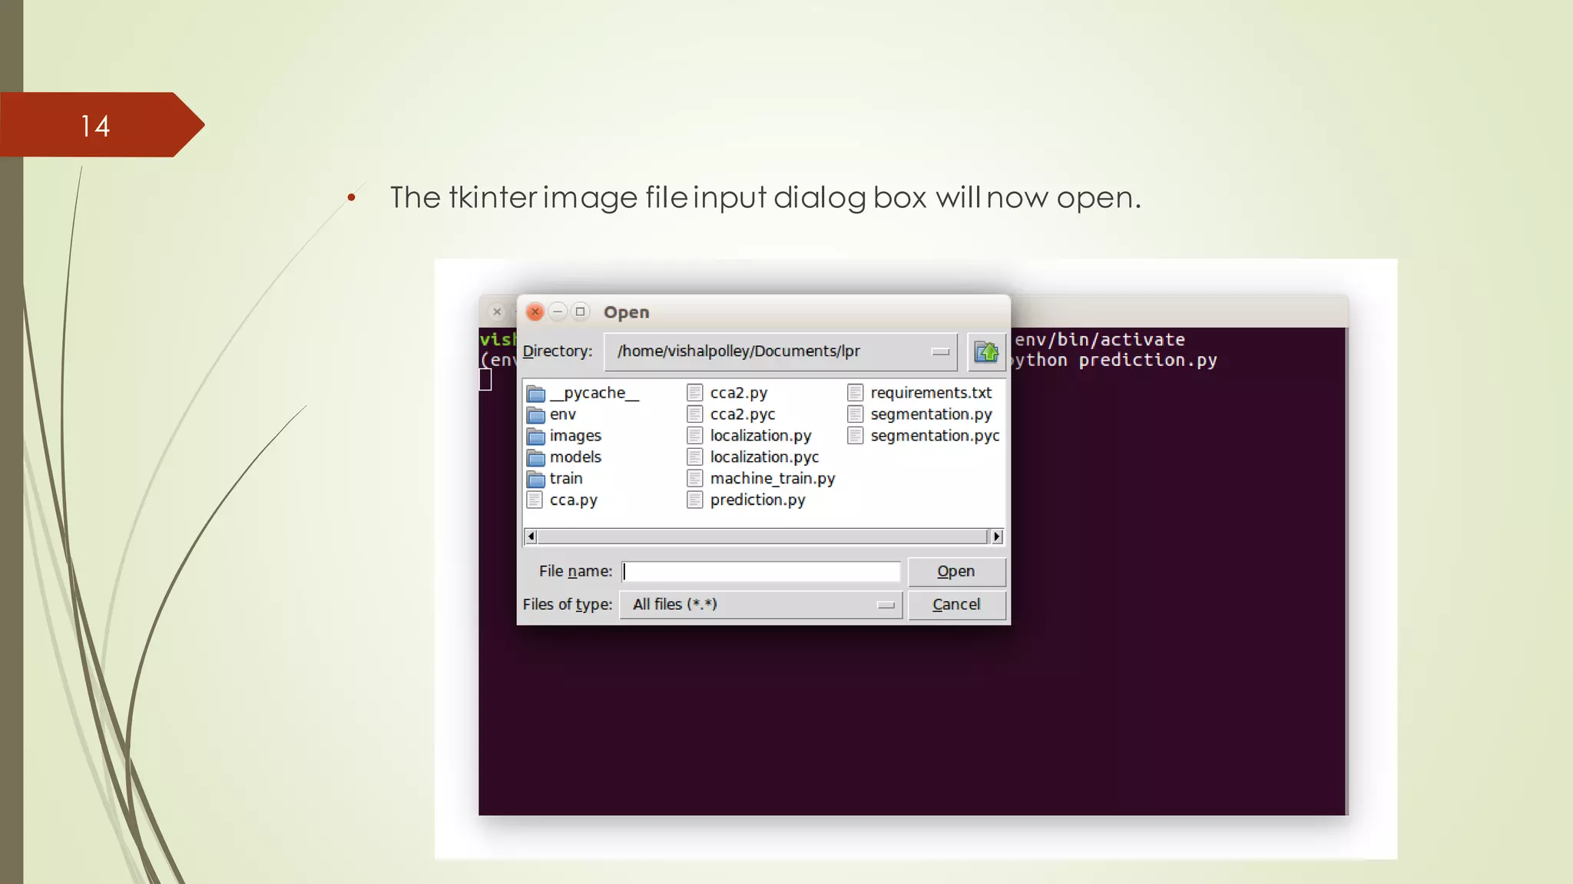Select the segmentation.py file
Screen dimensions: 1573x884
tap(931, 414)
